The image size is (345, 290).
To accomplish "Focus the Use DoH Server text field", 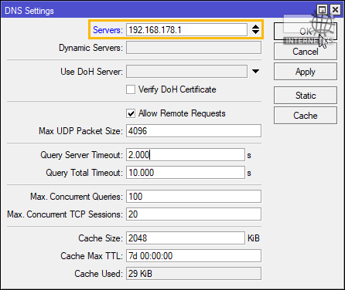I will pos(186,71).
